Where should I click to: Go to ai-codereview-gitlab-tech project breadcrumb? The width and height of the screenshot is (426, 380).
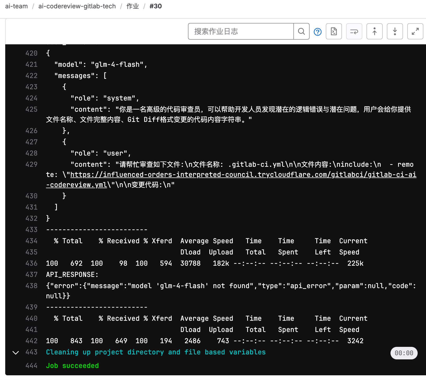pos(77,6)
